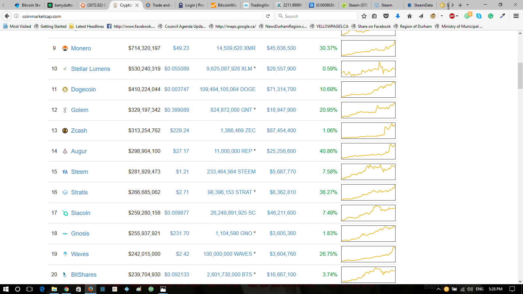Switch to the Trade and tab
The image size is (523, 294).
159,5
